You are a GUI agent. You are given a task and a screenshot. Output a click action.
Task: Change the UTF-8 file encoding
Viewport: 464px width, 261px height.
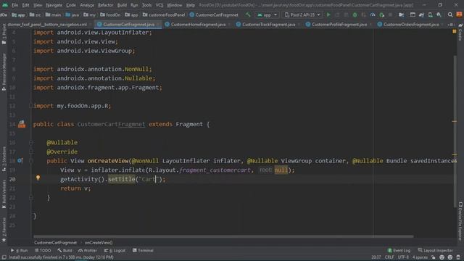(x=403, y=257)
